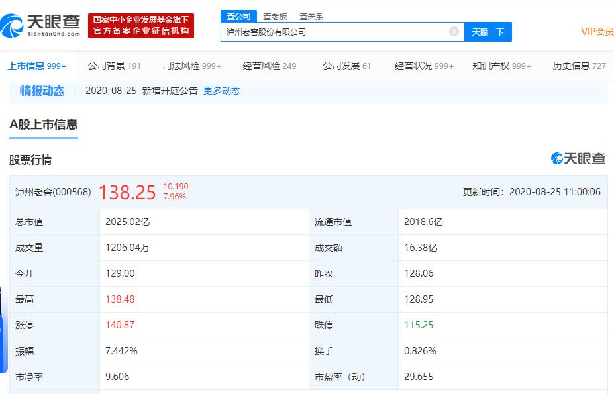Click the 成交额 value 16.38亿
Image resolution: width=614 pixels, height=394 pixels.
click(421, 248)
